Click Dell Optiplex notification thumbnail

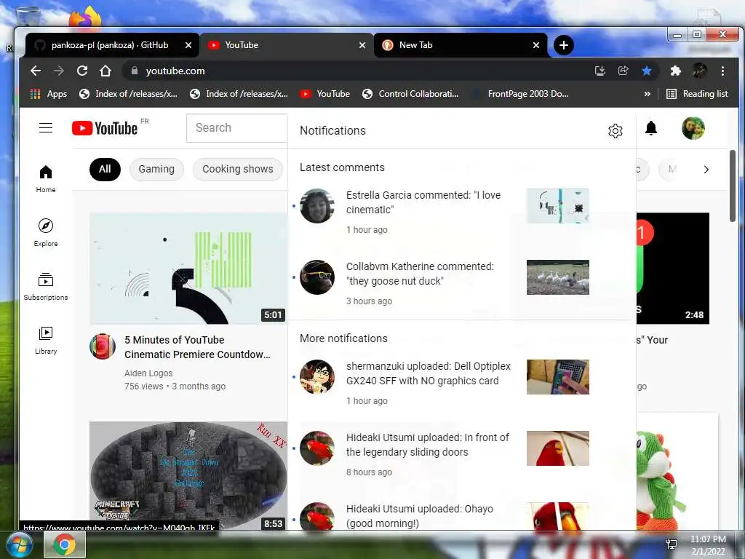(558, 377)
